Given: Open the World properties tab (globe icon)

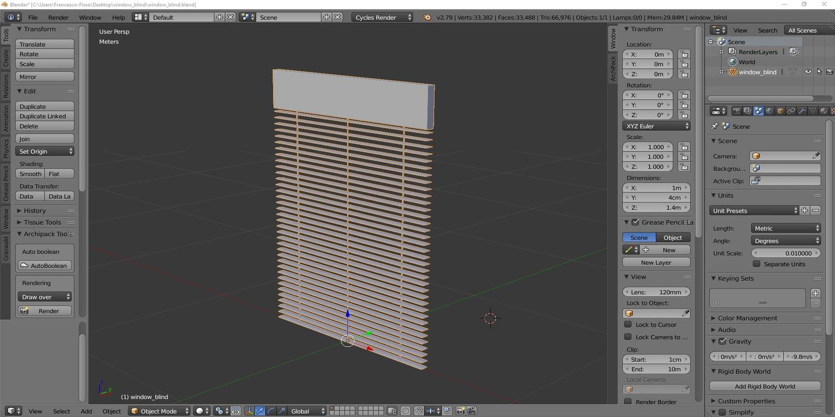Looking at the screenshot, I should point(769,111).
